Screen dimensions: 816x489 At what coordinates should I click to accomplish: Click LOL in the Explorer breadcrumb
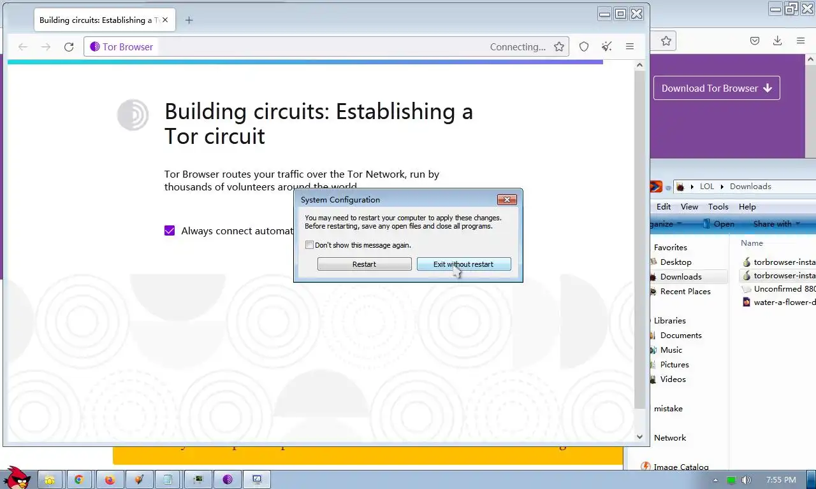pos(707,187)
